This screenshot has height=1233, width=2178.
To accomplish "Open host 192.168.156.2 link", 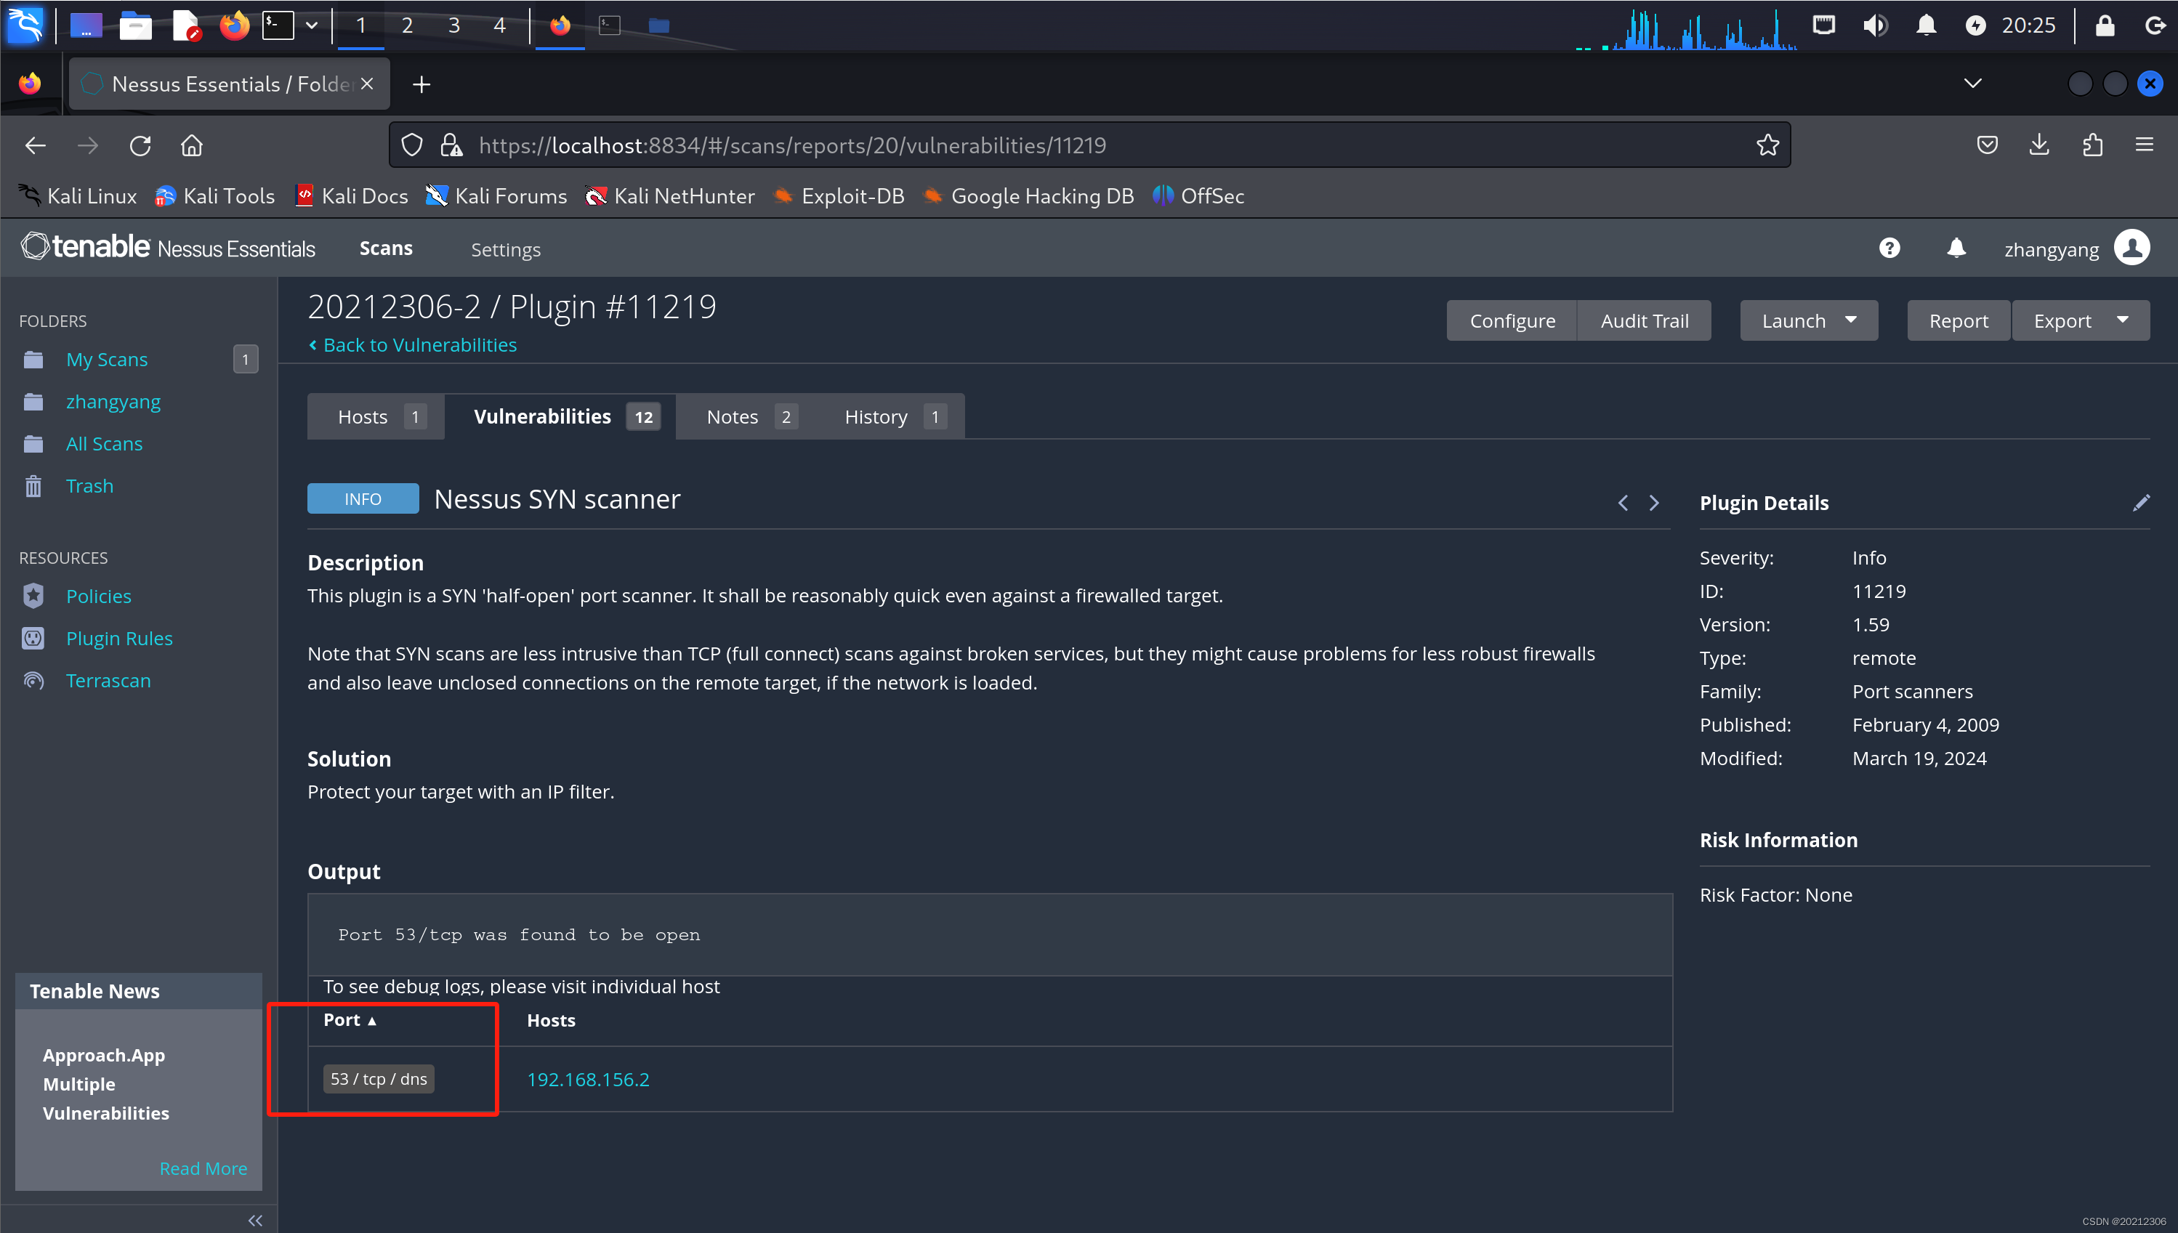I will (x=588, y=1079).
